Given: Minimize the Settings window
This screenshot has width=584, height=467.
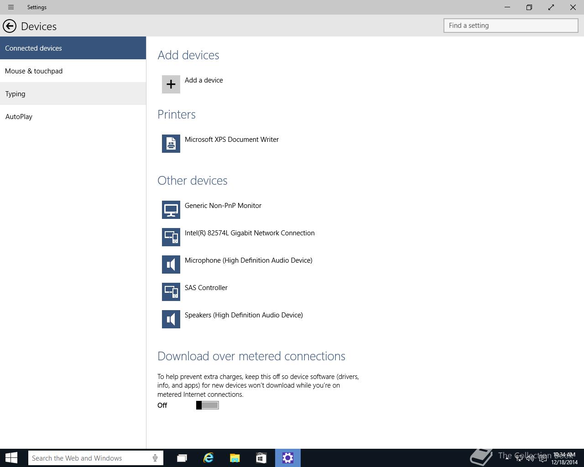Looking at the screenshot, I should pyautogui.click(x=507, y=7).
